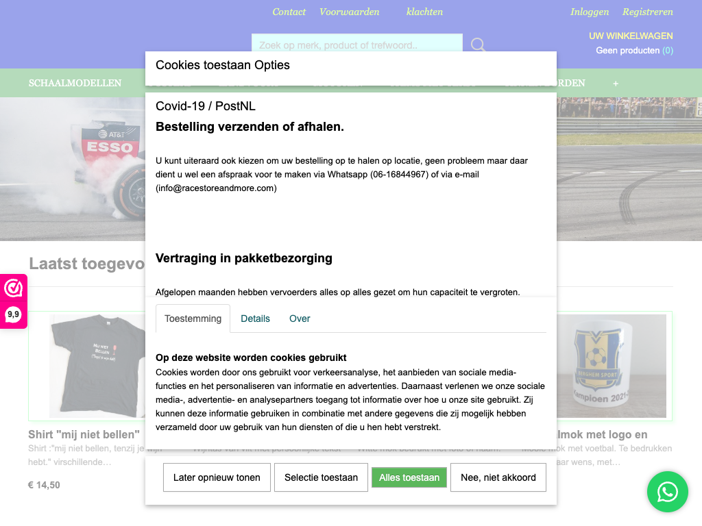This screenshot has height=526, width=702.
Task: Click Inloggen to sign in
Action: point(590,12)
